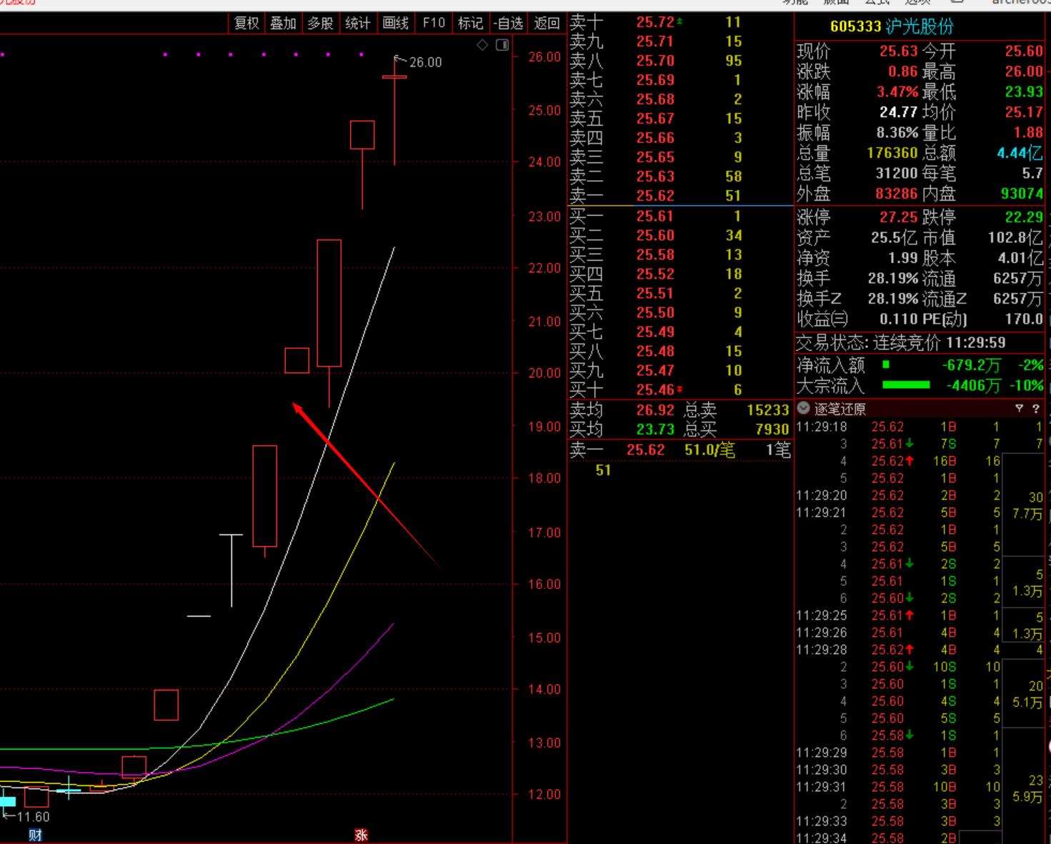Click the 涨停 price 27.25

coord(898,217)
